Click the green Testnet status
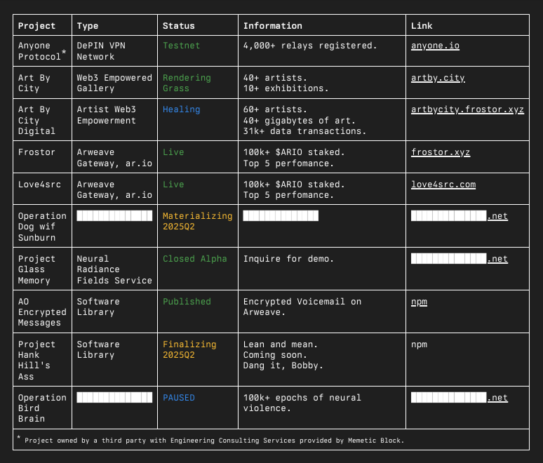543x463 pixels. click(x=182, y=46)
